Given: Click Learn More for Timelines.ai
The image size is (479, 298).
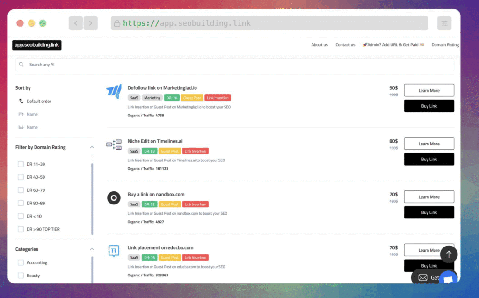Looking at the screenshot, I should [x=429, y=144].
